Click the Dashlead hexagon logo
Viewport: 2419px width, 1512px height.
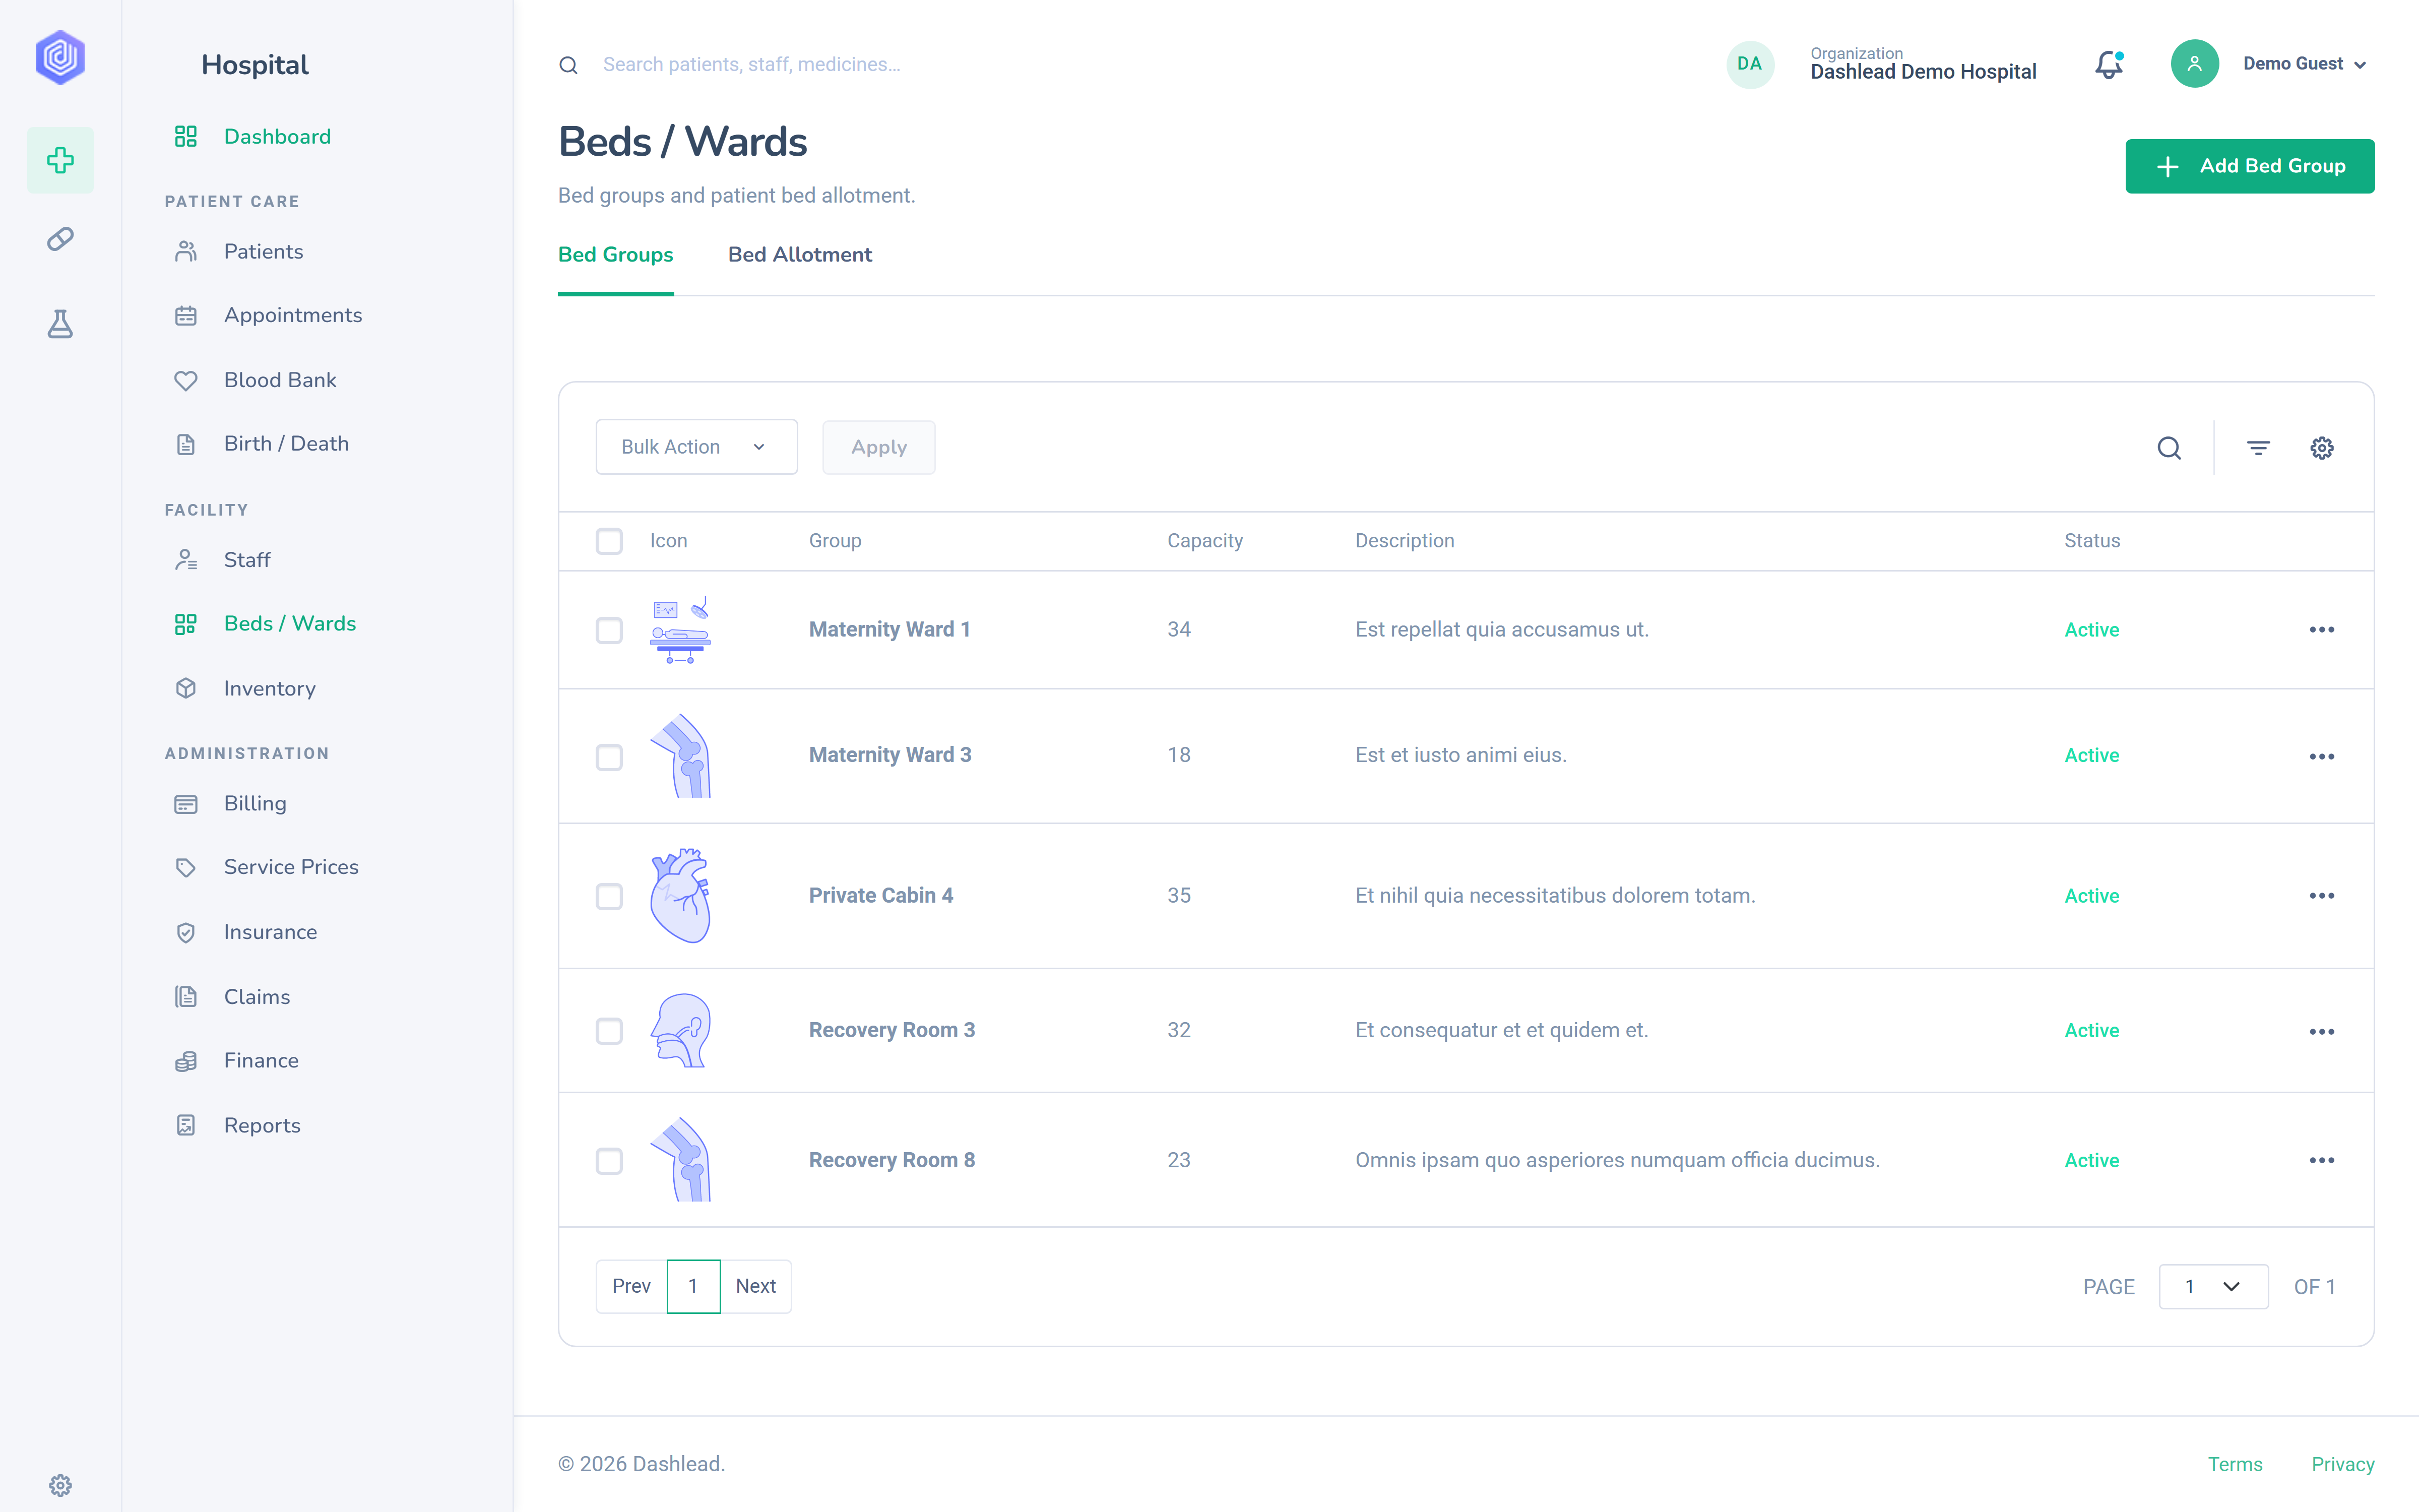(x=60, y=57)
